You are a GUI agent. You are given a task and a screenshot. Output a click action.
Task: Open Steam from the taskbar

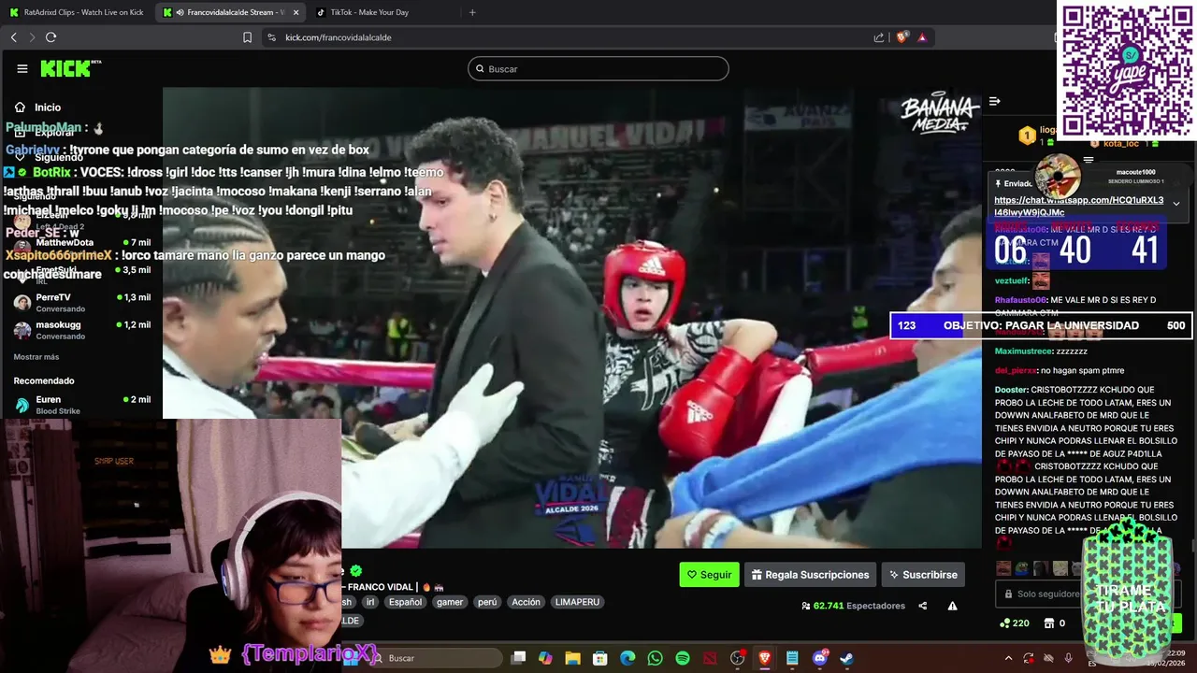click(x=846, y=658)
